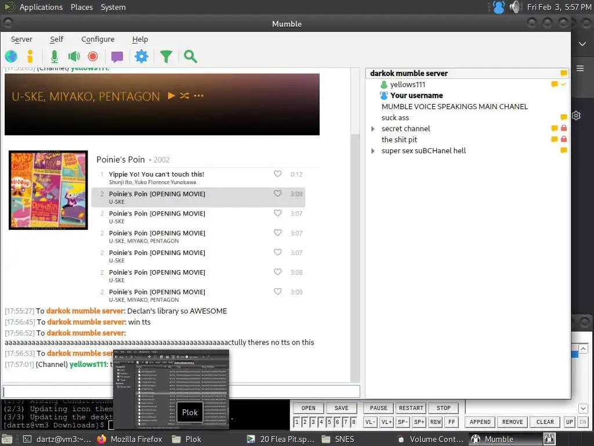Click hamburger menu icon in background window

tap(580, 69)
